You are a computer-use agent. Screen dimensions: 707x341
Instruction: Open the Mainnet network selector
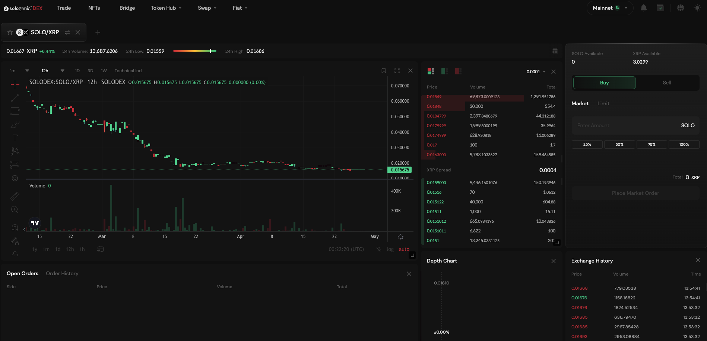tap(609, 7)
